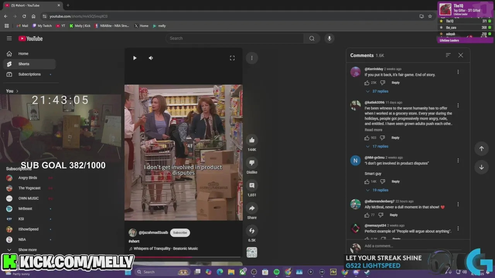Open Spotify from the taskbar
The image size is (495, 278).
277,272
